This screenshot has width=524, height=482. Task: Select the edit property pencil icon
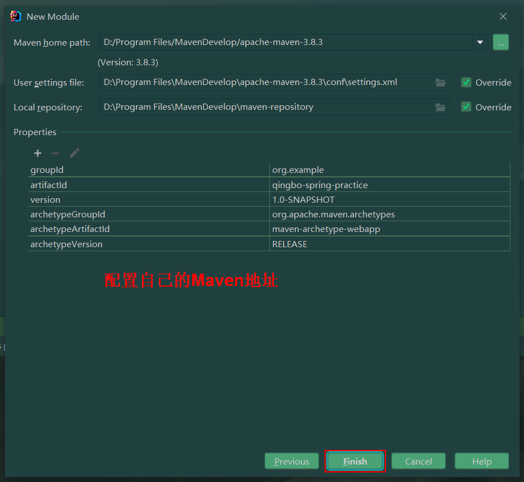point(74,153)
